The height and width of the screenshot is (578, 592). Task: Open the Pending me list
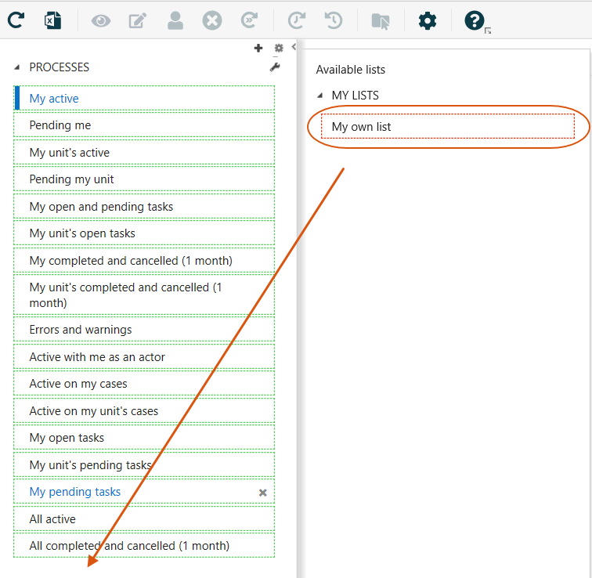[x=60, y=125]
